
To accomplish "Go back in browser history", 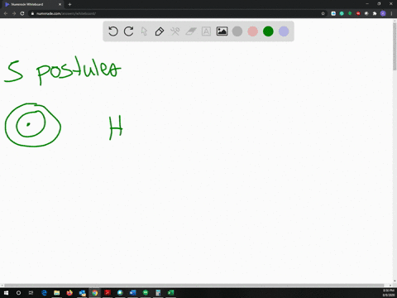I will point(6,13).
